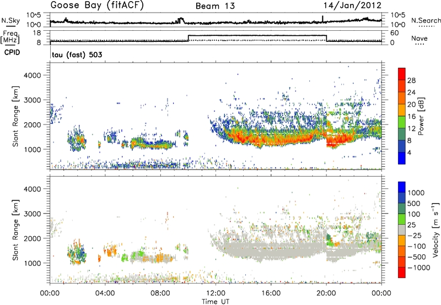Select the "60" tick next to Nave
Image resolution: width=441 pixels, height=305 pixels.
point(395,33)
